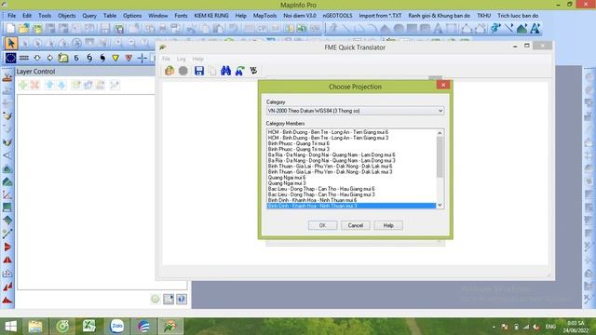
Task: Click the Move Layer Down arrow icon
Action: point(61,85)
